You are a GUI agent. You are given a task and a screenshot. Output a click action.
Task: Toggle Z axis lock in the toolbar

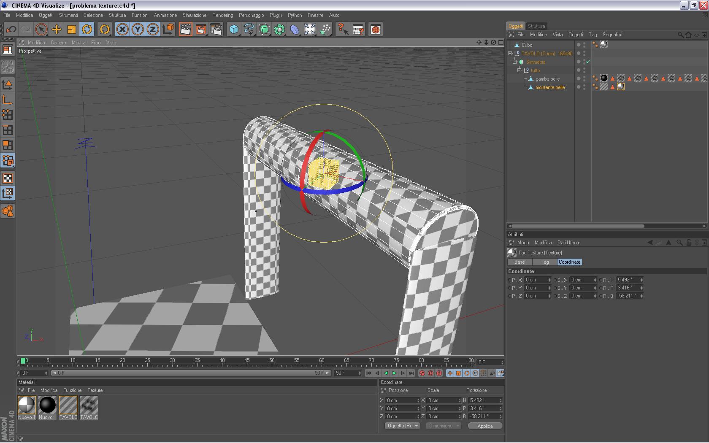pos(153,29)
